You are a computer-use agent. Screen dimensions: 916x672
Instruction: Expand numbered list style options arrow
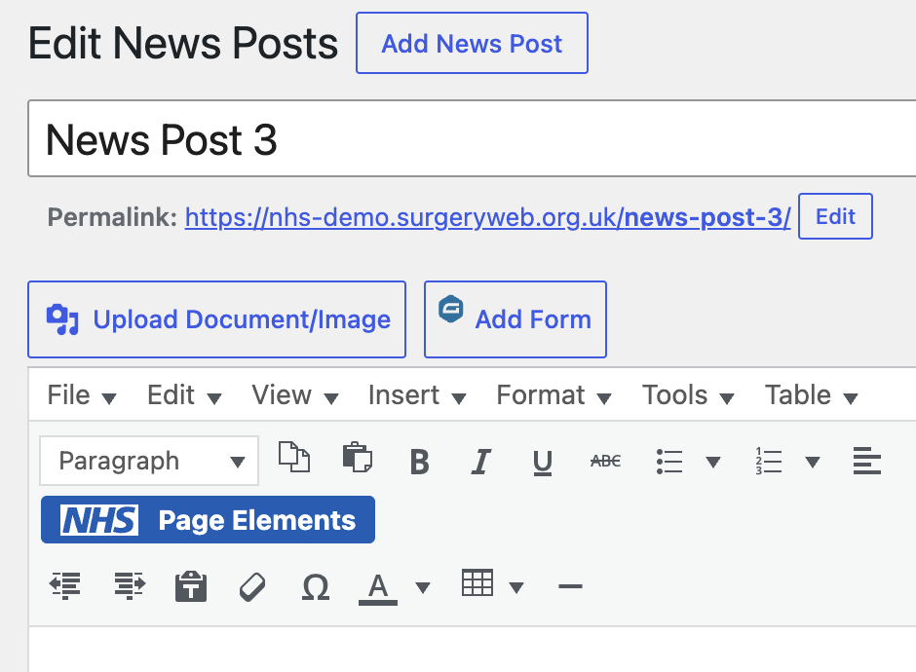point(812,463)
